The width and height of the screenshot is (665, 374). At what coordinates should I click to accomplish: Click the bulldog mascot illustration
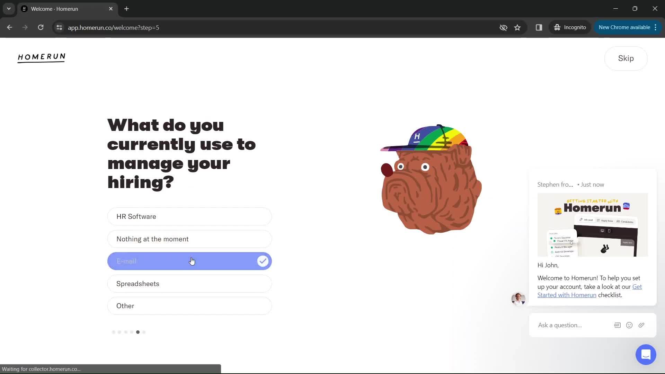[431, 179]
